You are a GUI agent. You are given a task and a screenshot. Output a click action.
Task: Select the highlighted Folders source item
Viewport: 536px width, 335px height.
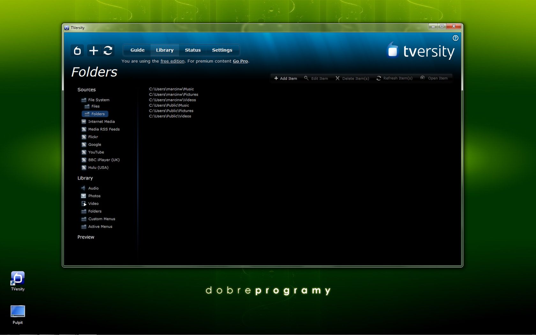(x=95, y=114)
